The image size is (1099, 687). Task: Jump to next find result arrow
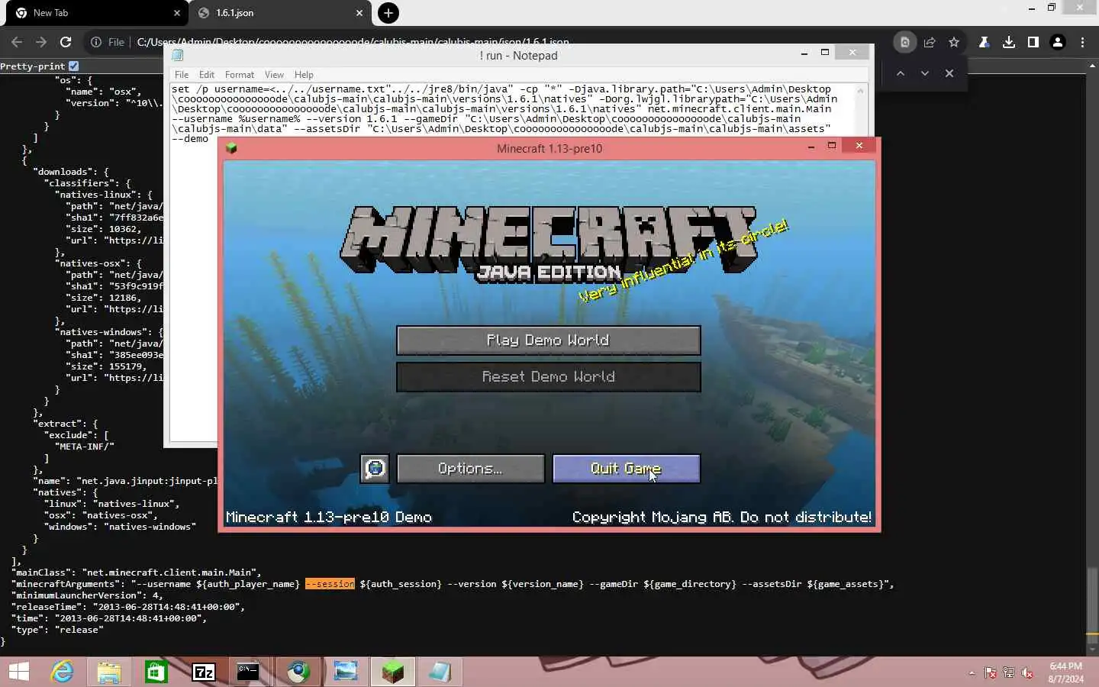[x=925, y=73]
